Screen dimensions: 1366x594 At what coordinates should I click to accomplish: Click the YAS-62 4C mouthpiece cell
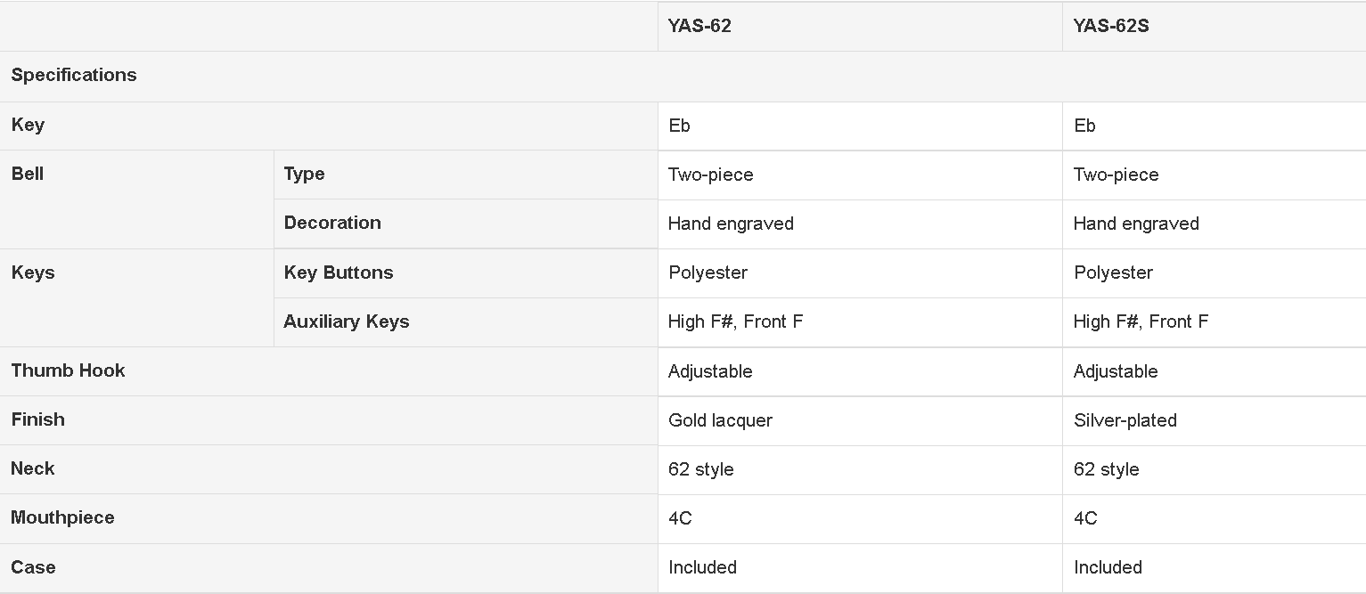[x=860, y=518]
